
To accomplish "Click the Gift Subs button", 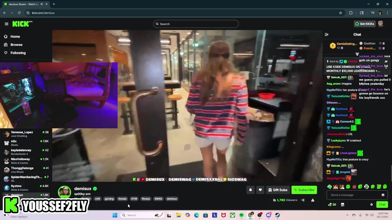I will (x=278, y=190).
